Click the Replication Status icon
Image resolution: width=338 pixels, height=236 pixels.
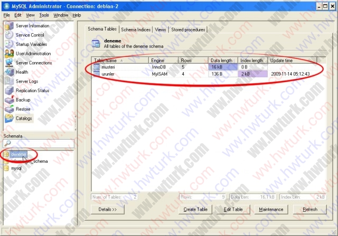pyautogui.click(x=10, y=91)
